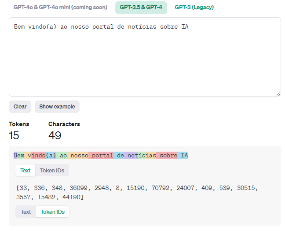Click the green highlighted "ao" token
Image resolution: width=285 pixels, height=231 pixels.
(63, 156)
